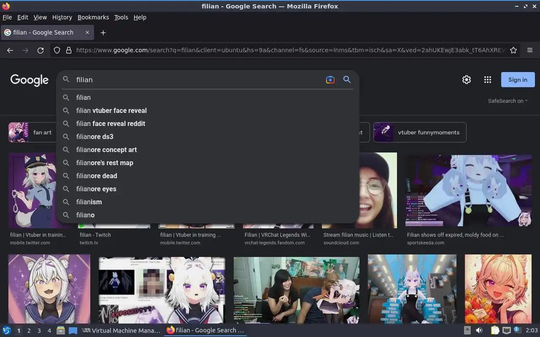The width and height of the screenshot is (540, 337).
Task: Switch to workspace 4
Action: (49, 331)
